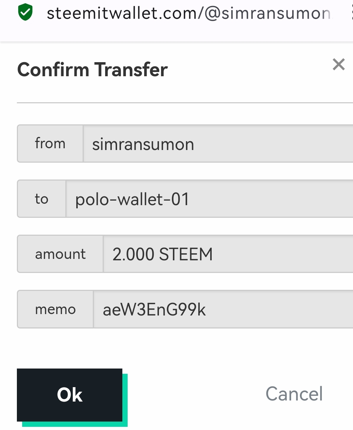Select the amount field showing 2.000 STEEM
This screenshot has height=430, width=353.
pos(228,254)
